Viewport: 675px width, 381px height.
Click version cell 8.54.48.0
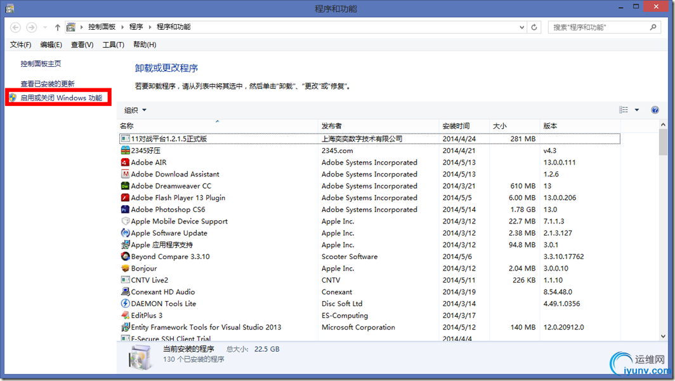(558, 292)
